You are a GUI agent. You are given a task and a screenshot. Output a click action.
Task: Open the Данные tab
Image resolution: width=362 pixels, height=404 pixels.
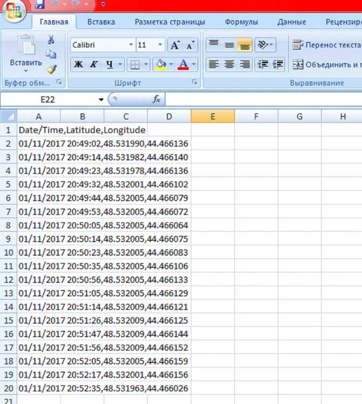[292, 22]
